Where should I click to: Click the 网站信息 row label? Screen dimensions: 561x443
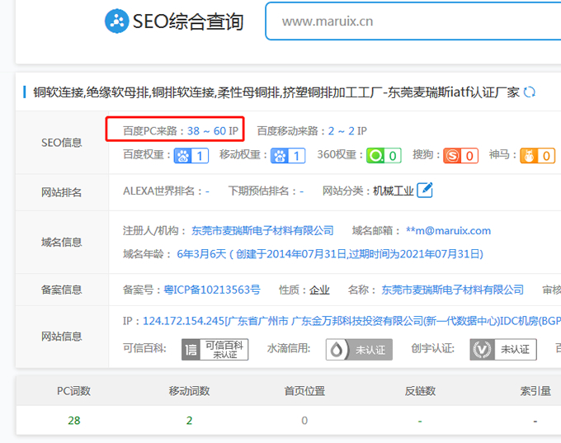(62, 337)
